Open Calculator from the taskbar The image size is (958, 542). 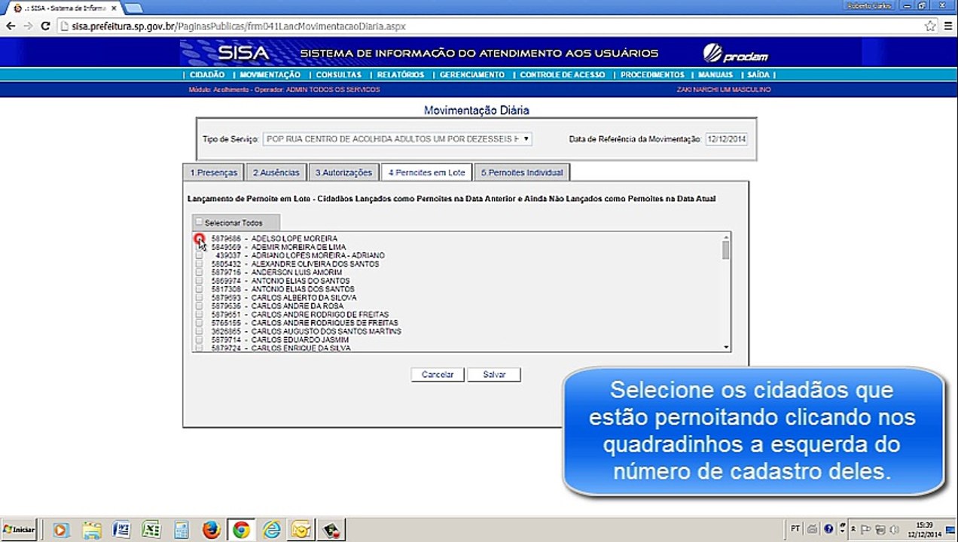(x=182, y=530)
